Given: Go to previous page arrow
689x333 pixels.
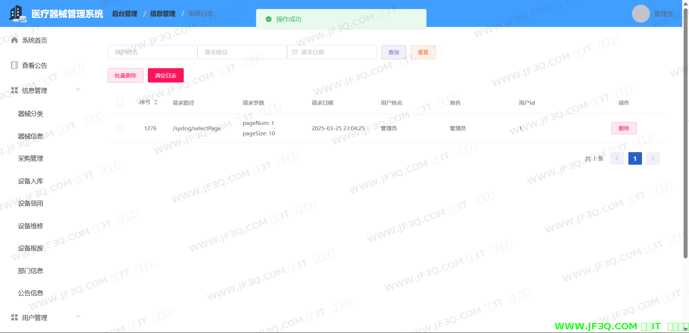Looking at the screenshot, I should (x=617, y=159).
